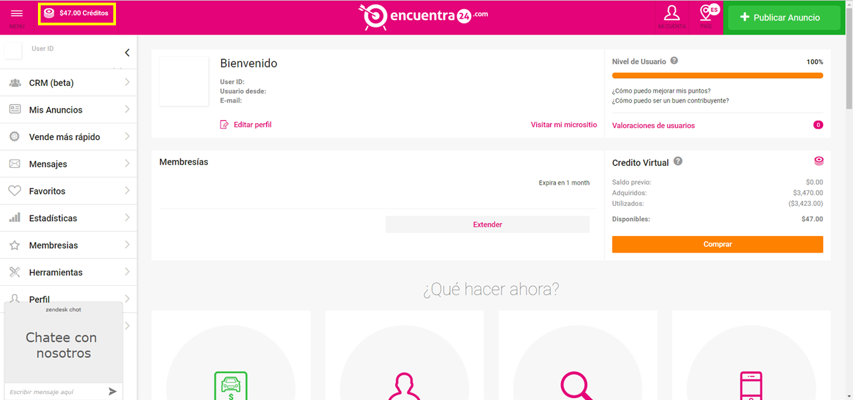Viewport: 853px width, 400px height.
Task: Click Mis Anuncios card icon
Action: pos(15,109)
